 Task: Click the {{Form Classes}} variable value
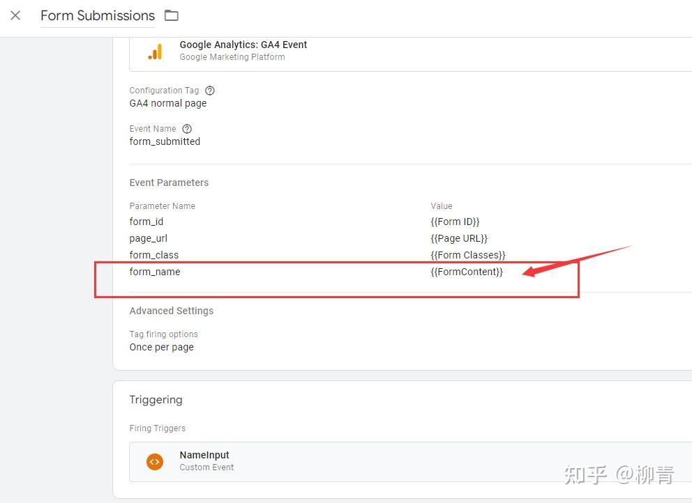469,254
